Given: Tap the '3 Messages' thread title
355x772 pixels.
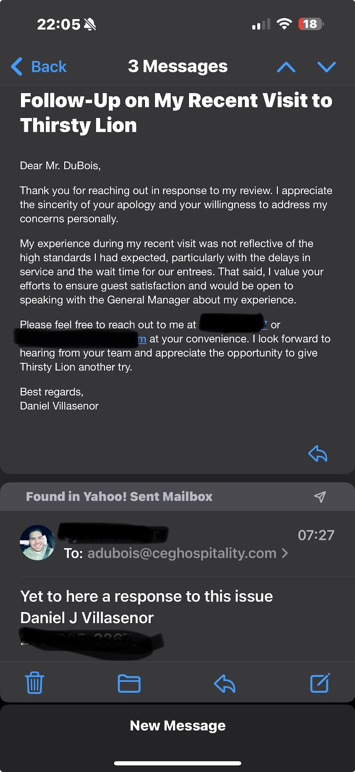Looking at the screenshot, I should click(x=178, y=67).
